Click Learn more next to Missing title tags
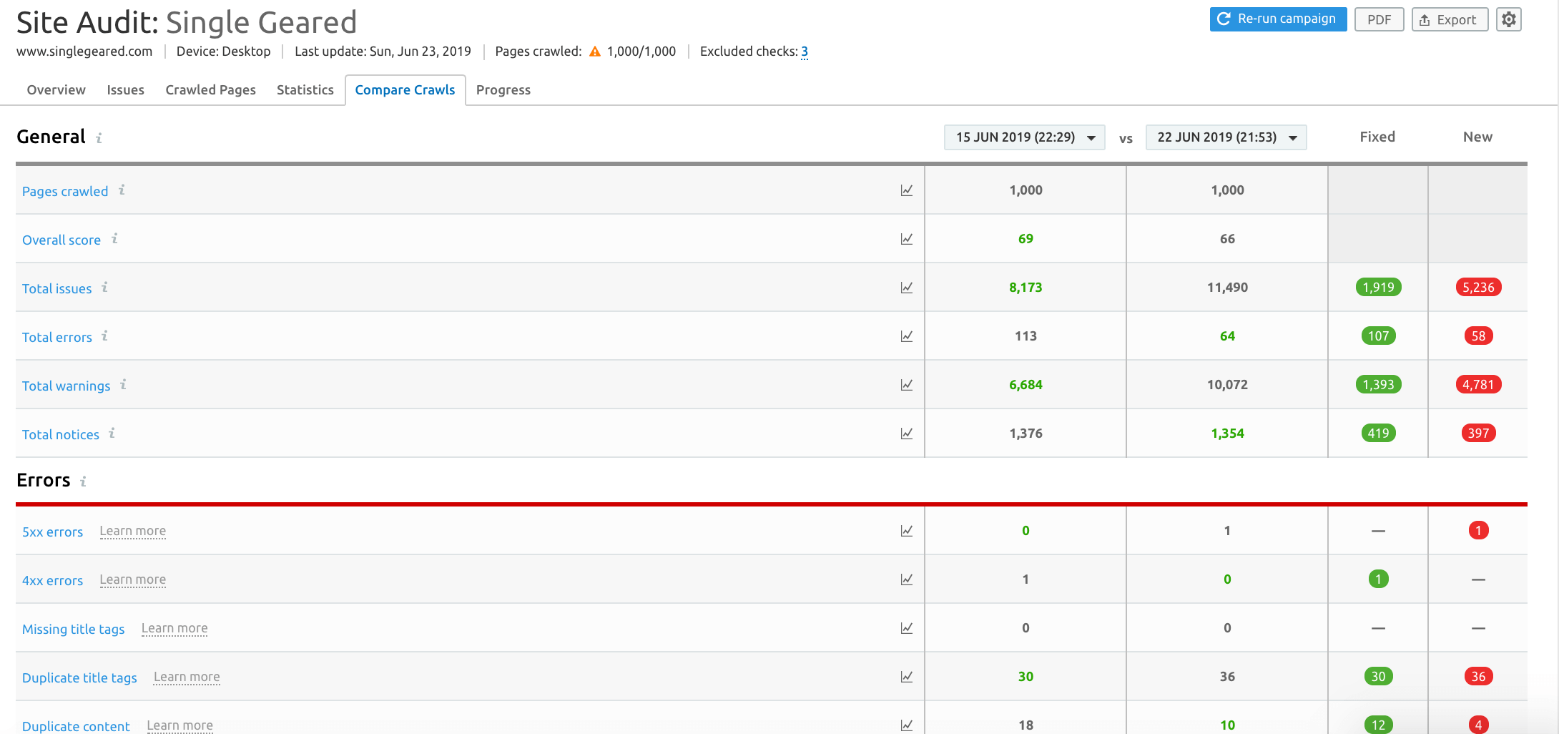 coord(174,628)
